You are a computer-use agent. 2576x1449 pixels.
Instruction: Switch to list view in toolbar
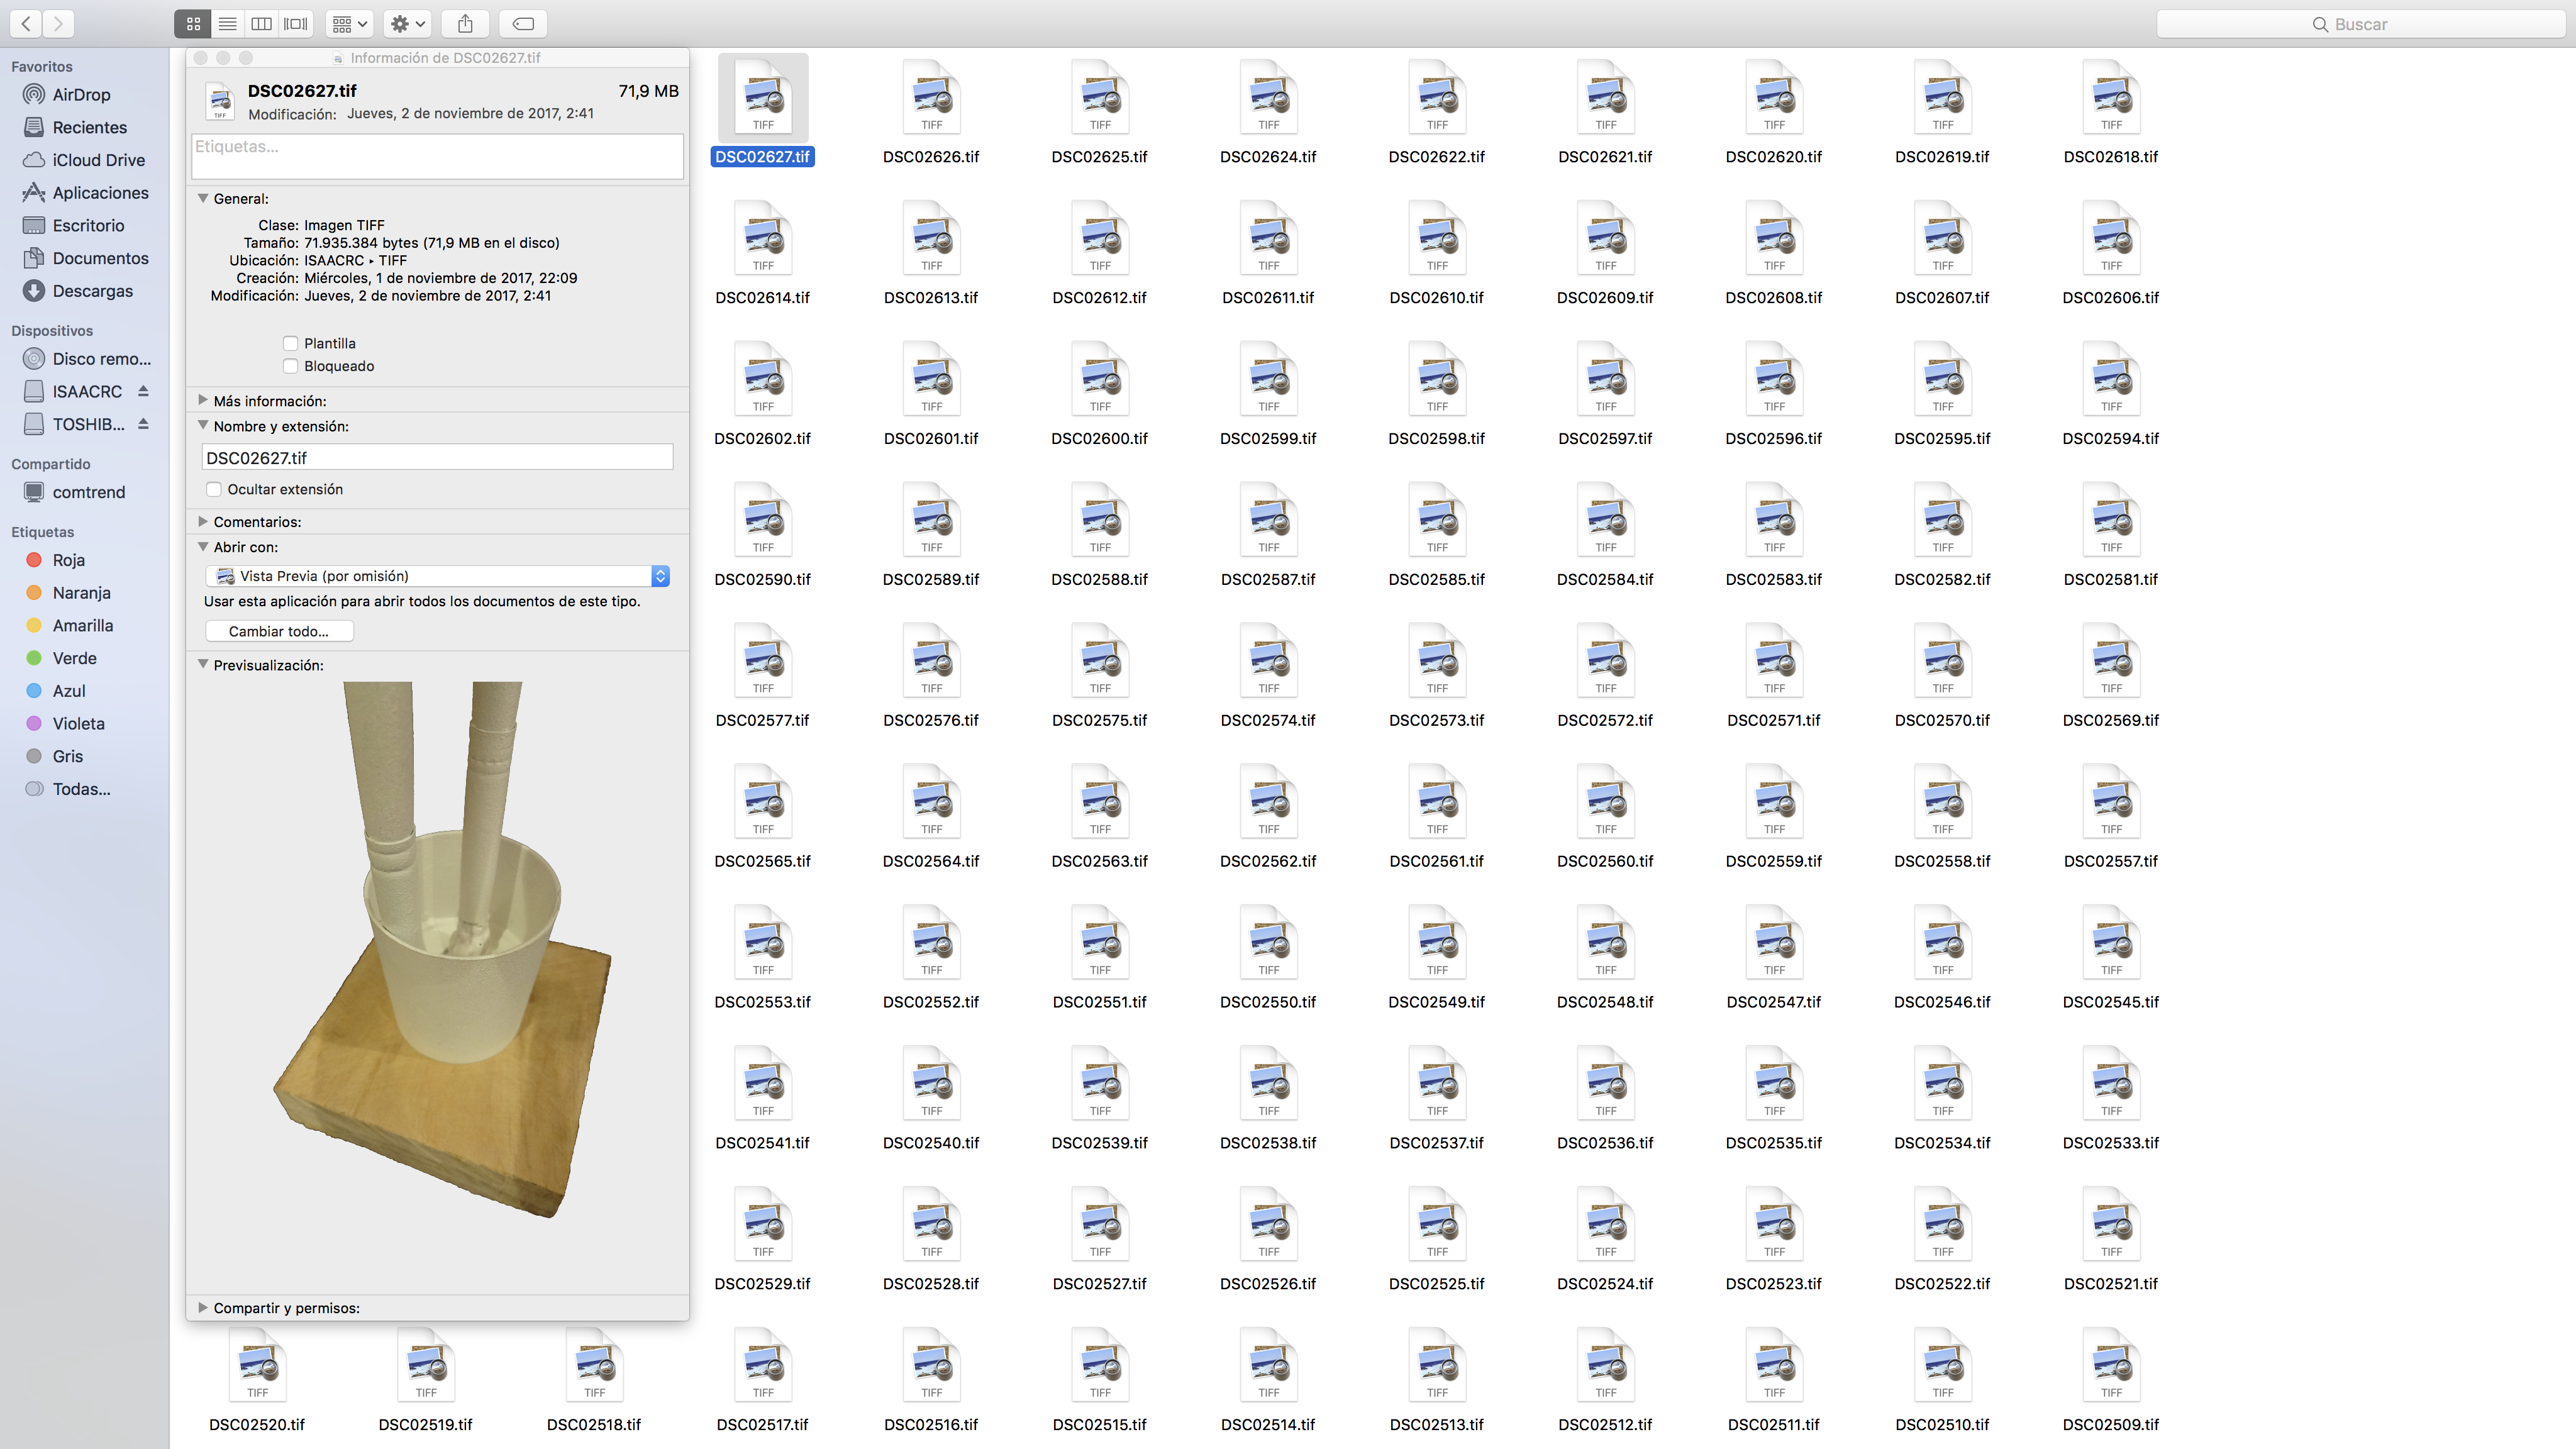point(228,24)
